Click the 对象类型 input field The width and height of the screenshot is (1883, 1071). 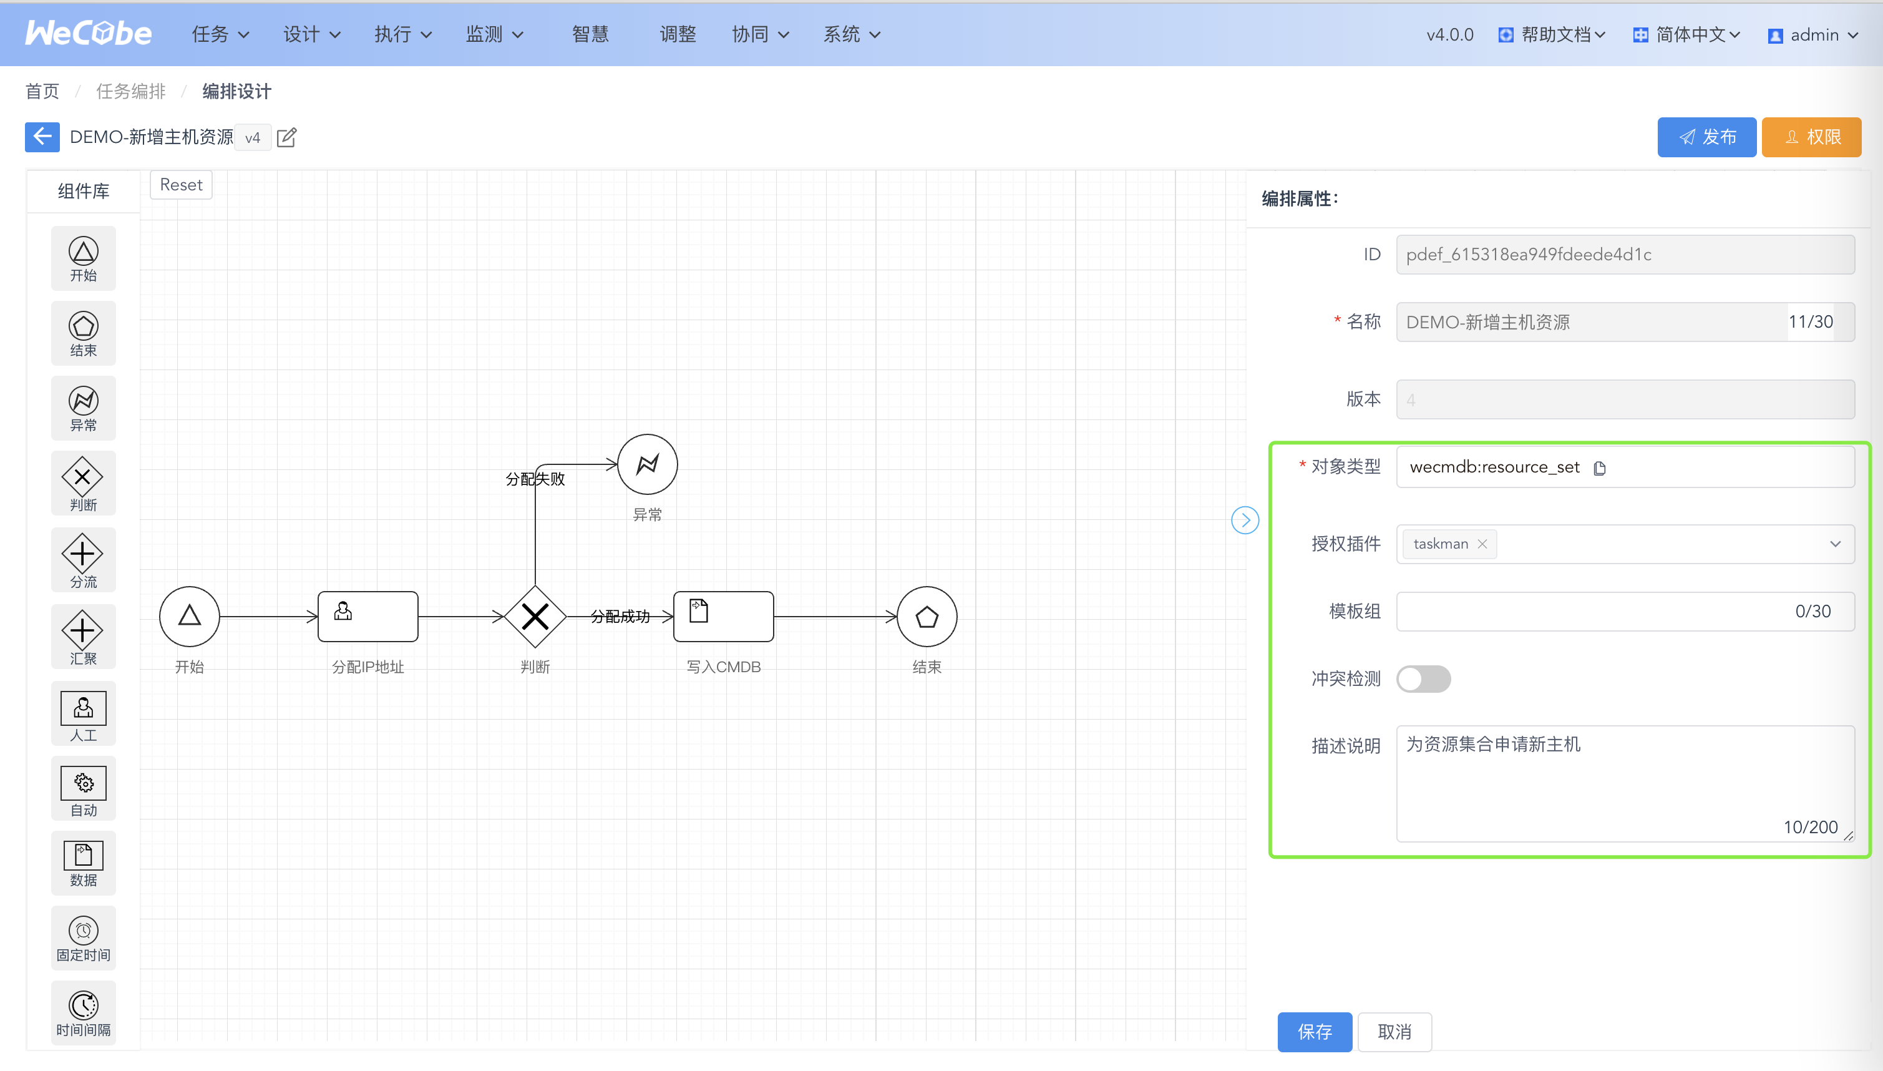click(1625, 467)
